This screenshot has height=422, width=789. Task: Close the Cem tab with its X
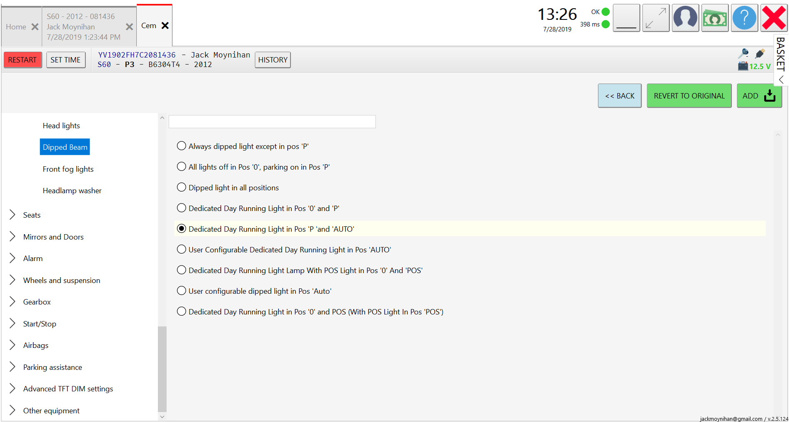tap(165, 26)
